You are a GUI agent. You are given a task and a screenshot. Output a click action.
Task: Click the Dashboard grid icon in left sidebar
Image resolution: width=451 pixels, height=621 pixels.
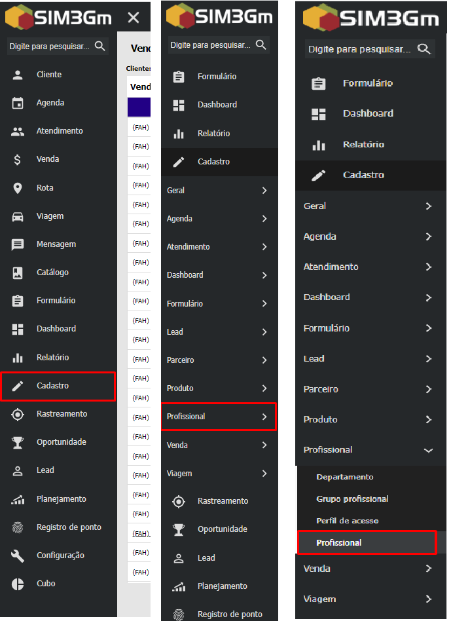(18, 329)
